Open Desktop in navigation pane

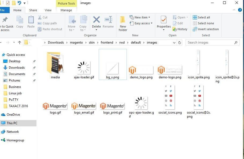coord(15,61)
